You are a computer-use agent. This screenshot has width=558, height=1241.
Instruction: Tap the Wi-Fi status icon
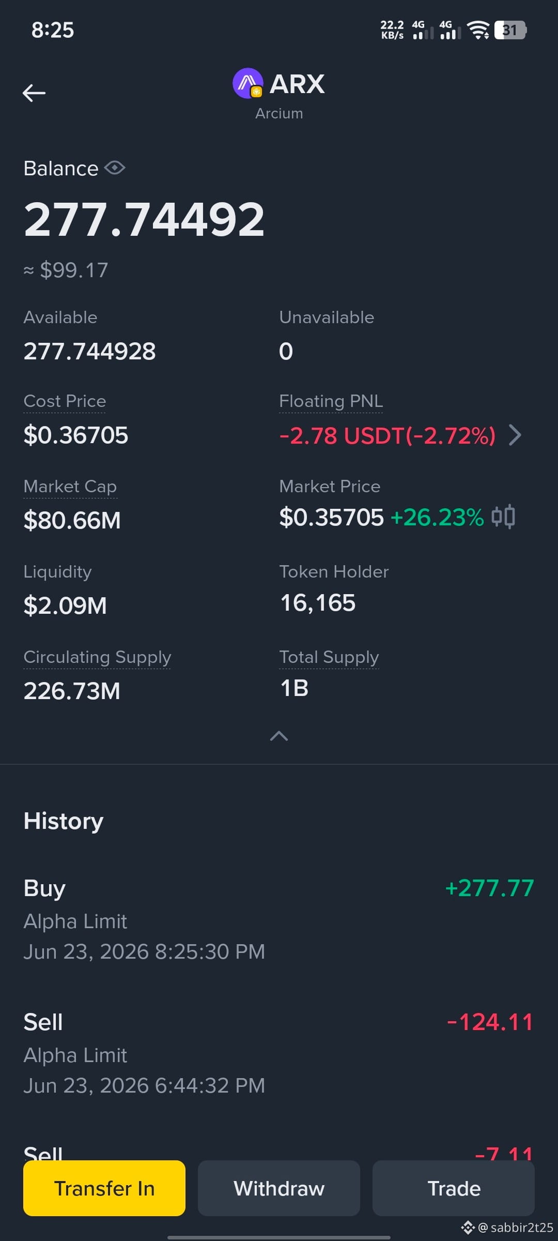478,30
